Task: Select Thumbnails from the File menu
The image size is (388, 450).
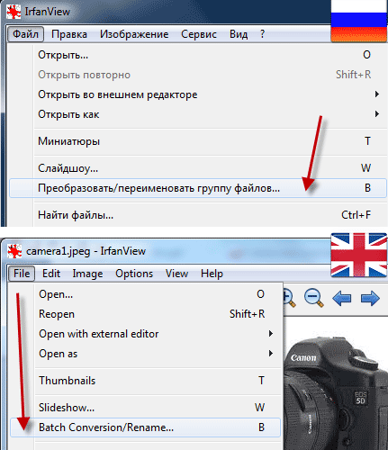Action: pos(158,381)
